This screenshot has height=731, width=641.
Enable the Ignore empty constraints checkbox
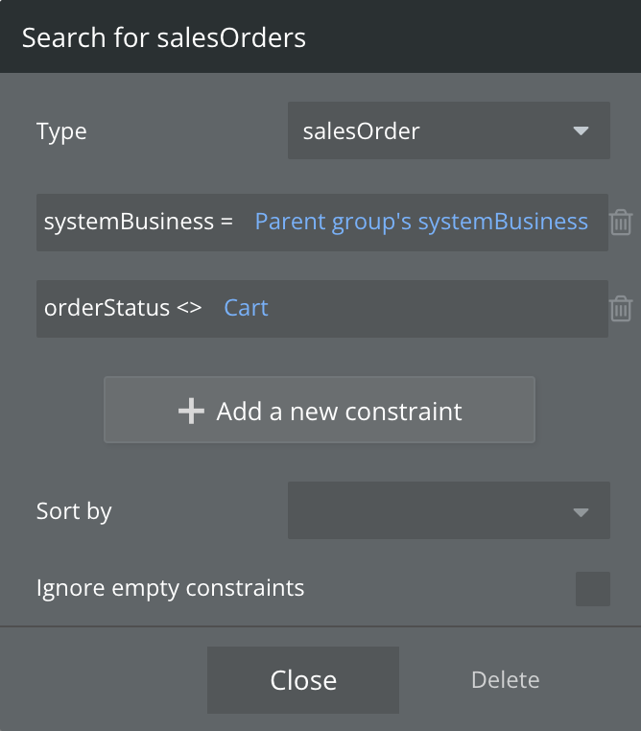[x=592, y=589]
